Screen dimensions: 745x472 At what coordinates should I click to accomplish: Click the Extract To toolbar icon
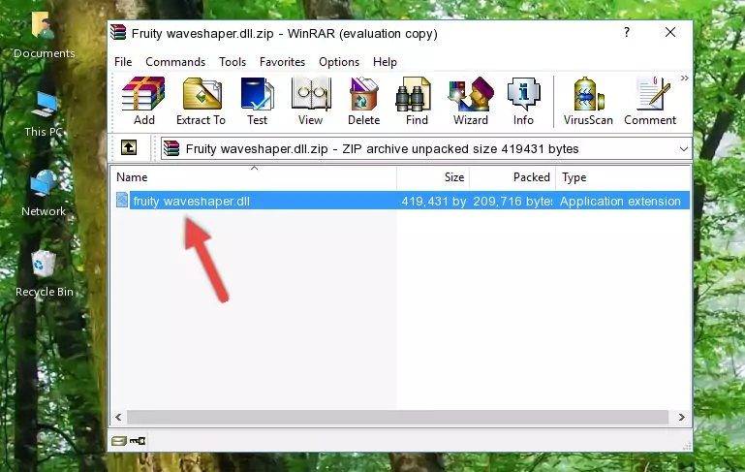click(201, 101)
